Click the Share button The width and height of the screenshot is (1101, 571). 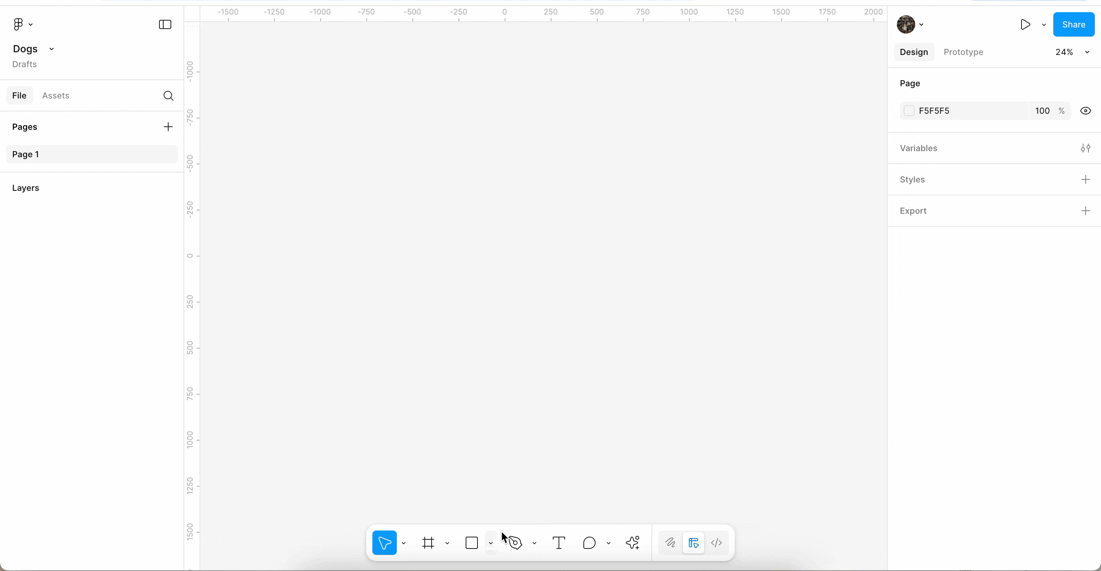pyautogui.click(x=1074, y=24)
